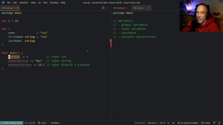Click the Go Update Available warning
Viewport: 223px width, 125px height.
pyautogui.click(x=188, y=123)
